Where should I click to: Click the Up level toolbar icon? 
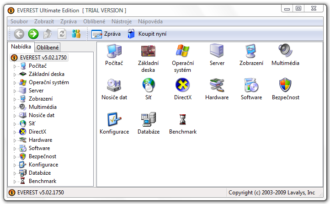pyautogui.click(x=48, y=34)
